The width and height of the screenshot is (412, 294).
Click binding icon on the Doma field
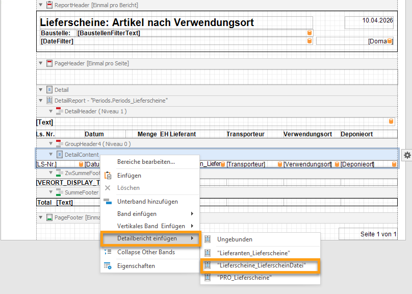pyautogui.click(x=390, y=41)
